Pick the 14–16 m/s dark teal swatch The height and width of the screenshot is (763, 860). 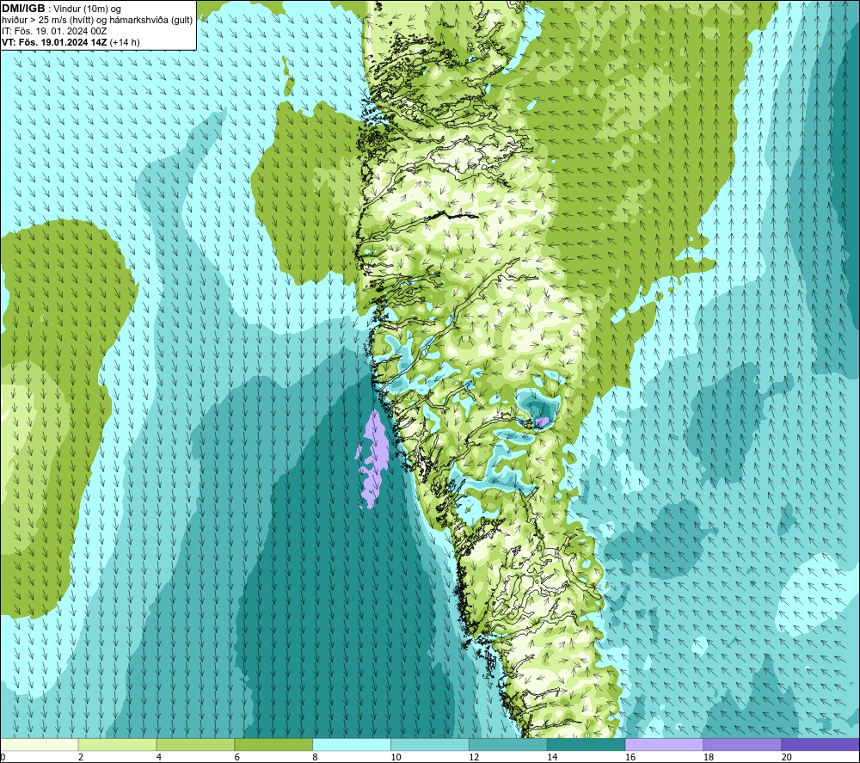pyautogui.click(x=587, y=745)
